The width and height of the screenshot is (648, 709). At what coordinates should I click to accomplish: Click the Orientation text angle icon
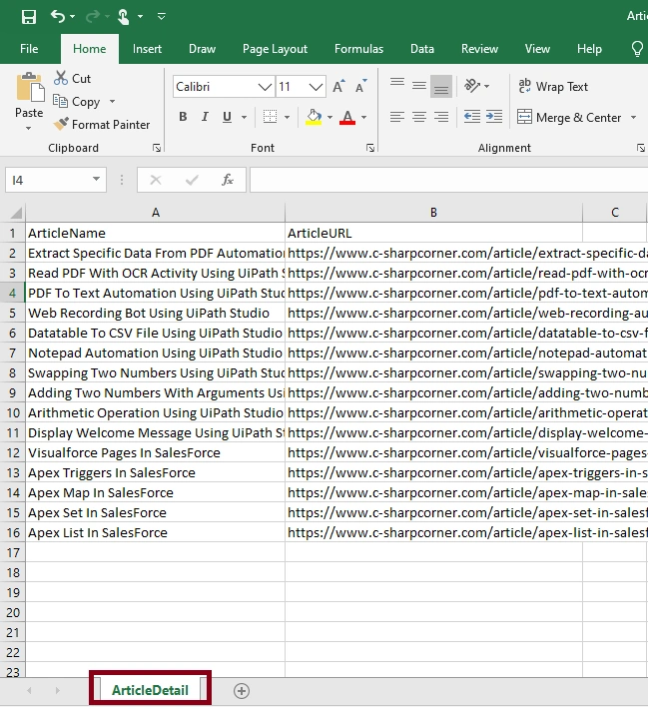coord(472,86)
